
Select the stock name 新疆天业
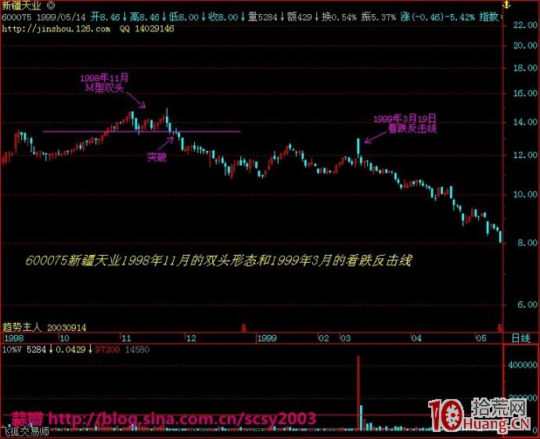[x=21, y=5]
